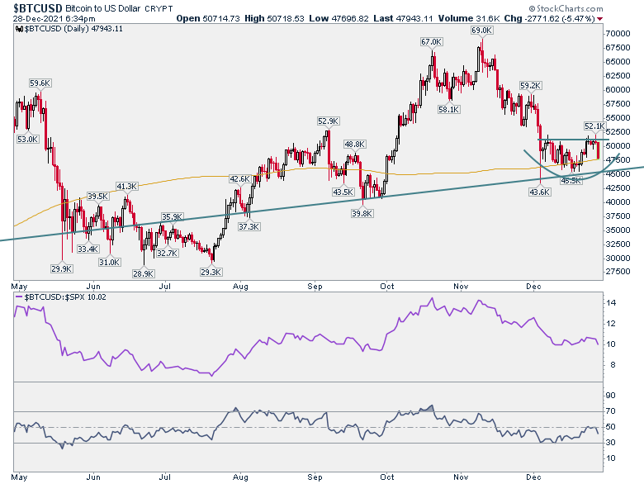The image size is (644, 484).
Task: Click the 59.2K price label
Action: (530, 86)
